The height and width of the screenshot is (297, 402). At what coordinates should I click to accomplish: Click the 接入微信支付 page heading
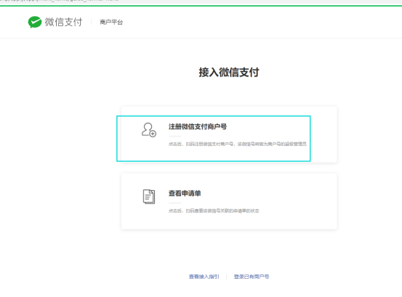[x=229, y=72]
